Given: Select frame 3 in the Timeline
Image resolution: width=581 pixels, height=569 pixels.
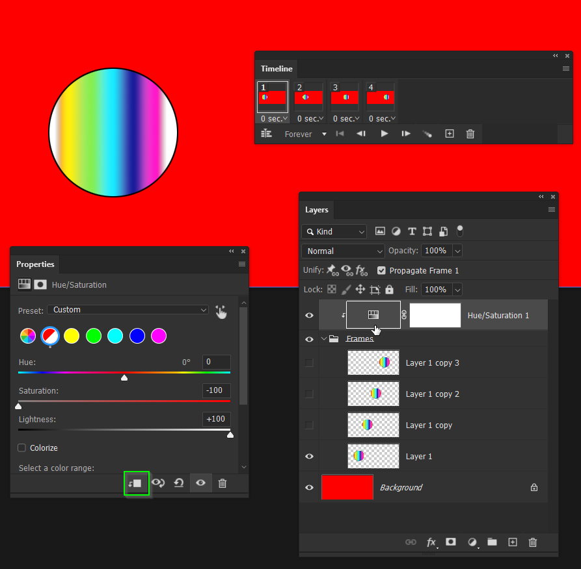Looking at the screenshot, I should [344, 96].
